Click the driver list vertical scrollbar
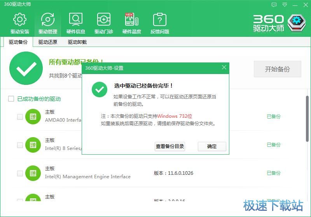The width and height of the screenshot is (311, 217). tap(307, 119)
